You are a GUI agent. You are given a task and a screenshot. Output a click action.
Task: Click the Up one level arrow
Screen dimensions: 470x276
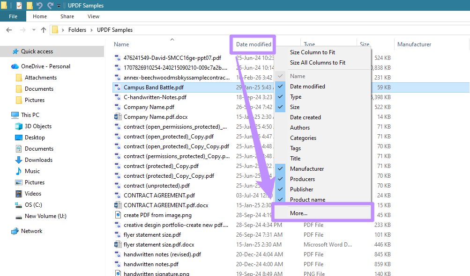tap(44, 30)
